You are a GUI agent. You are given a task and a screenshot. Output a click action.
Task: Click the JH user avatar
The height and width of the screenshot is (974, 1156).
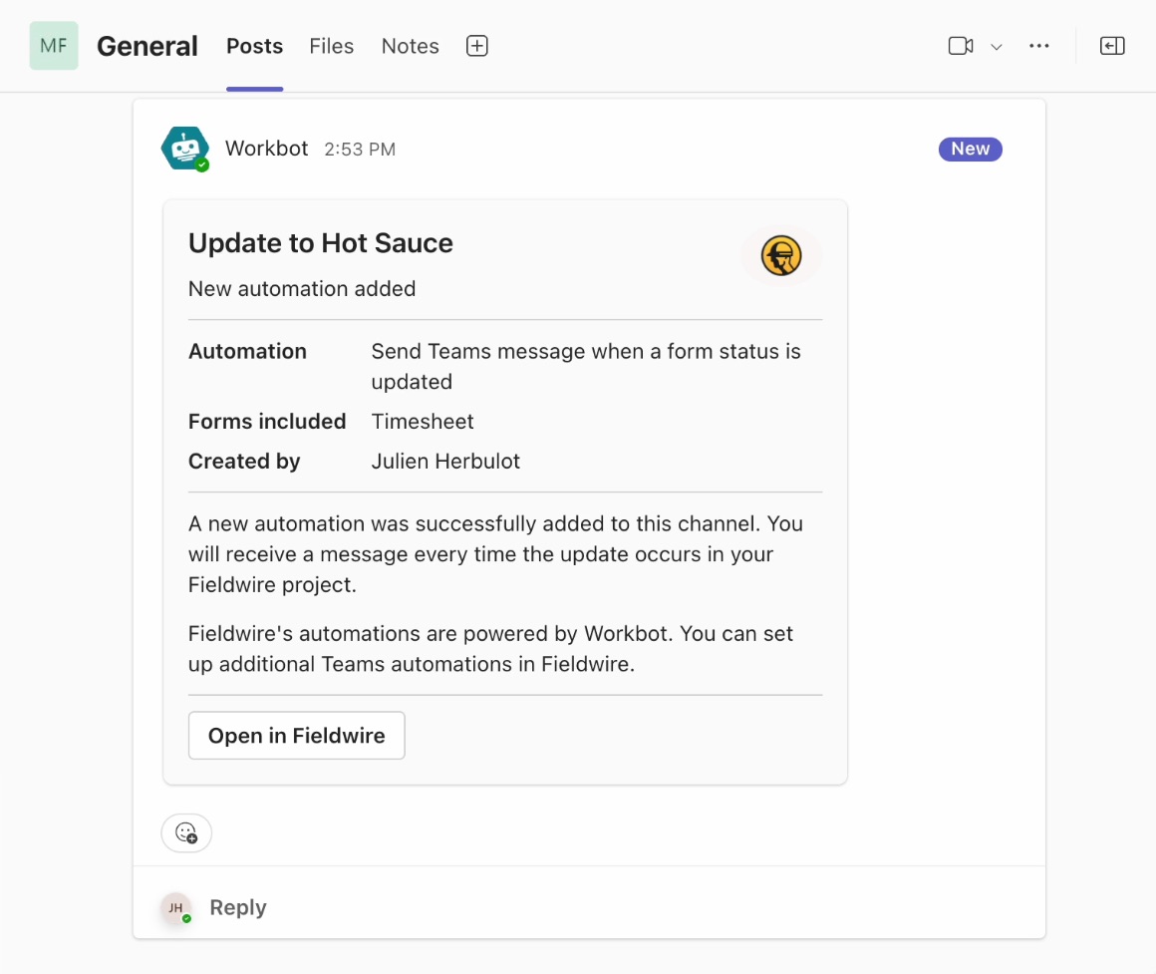176,907
